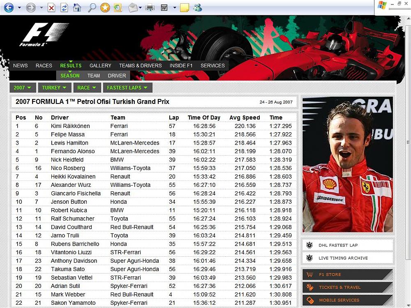
Task: Open the Messenger people icon in toolbar
Action: pos(198,7)
